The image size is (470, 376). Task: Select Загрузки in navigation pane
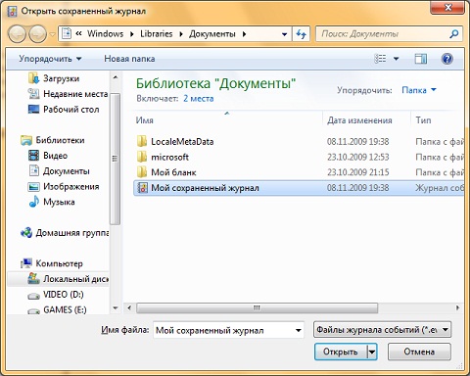pyautogui.click(x=61, y=78)
